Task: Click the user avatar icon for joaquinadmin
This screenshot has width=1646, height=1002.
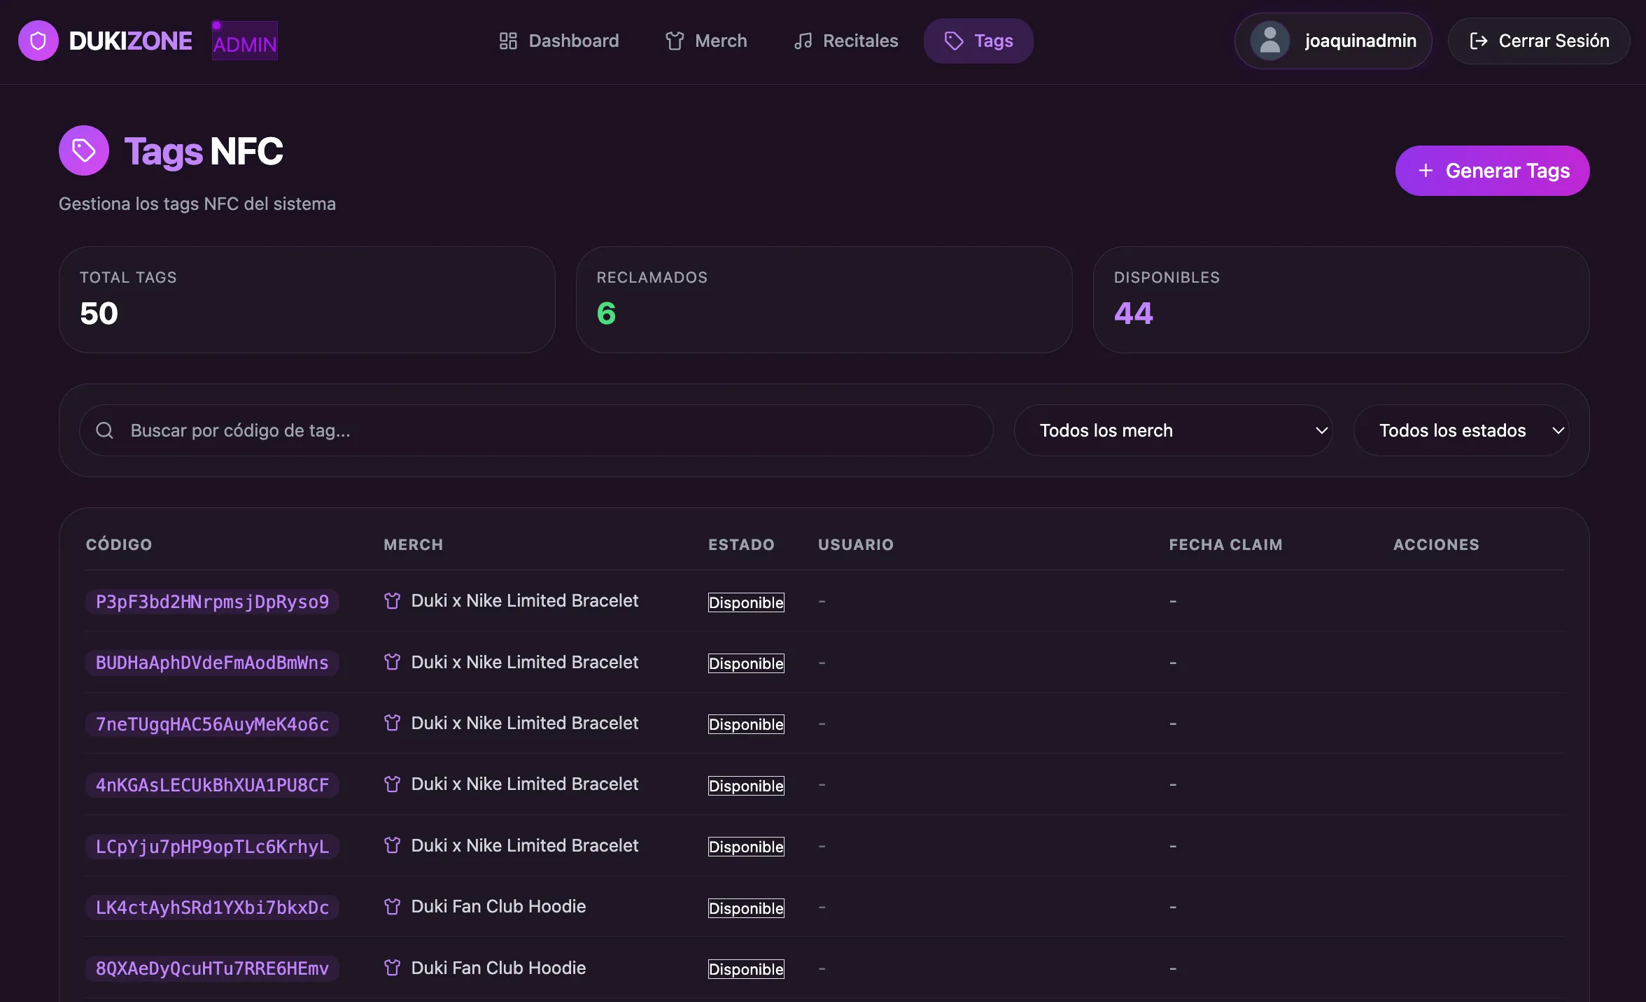Action: (x=1269, y=41)
